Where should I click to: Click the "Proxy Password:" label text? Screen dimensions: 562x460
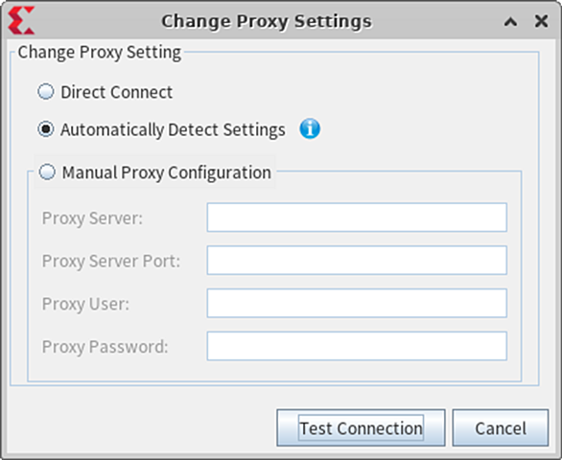[x=105, y=347]
